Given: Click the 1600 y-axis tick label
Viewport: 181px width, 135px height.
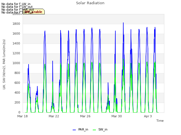Looking at the screenshot, I should tap(16, 34).
